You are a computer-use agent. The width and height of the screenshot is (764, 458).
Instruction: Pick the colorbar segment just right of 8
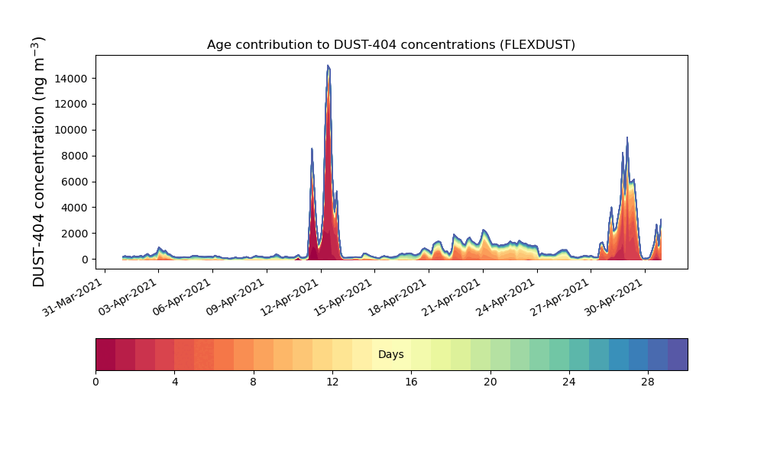(264, 354)
